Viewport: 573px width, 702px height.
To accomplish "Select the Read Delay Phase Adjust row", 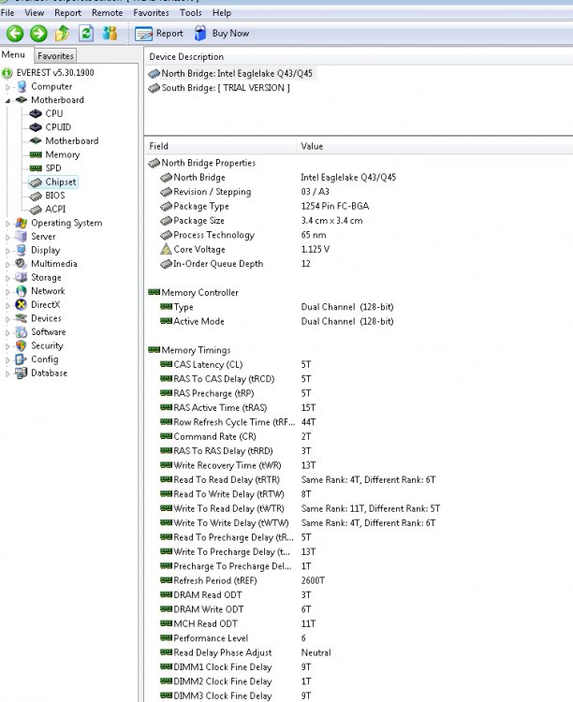I will pos(359,652).
